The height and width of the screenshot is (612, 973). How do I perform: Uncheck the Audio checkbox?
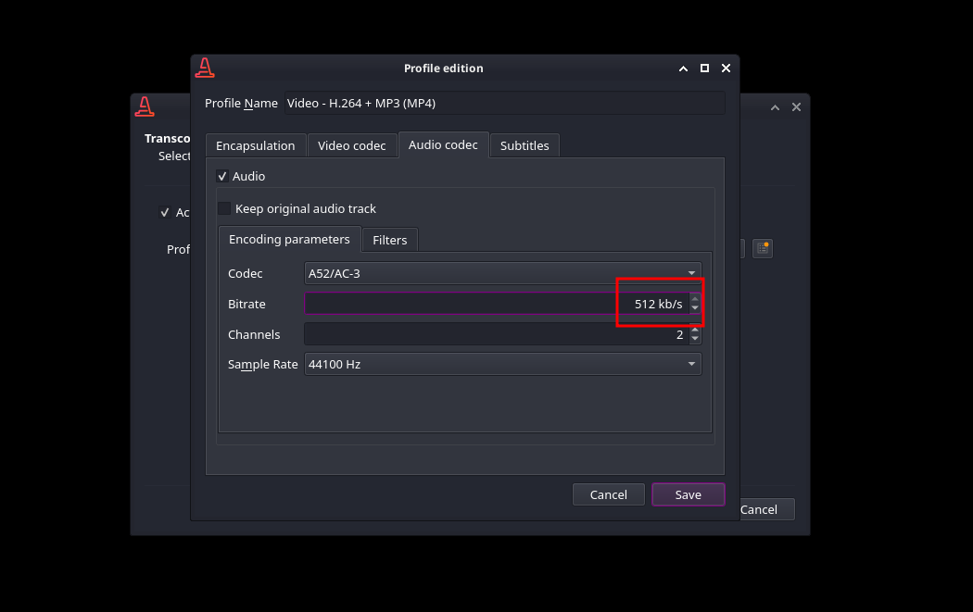click(222, 176)
